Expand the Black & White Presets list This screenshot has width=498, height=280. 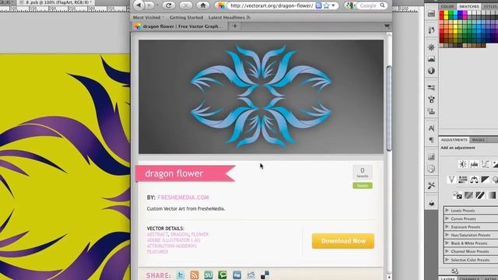pyautogui.click(x=447, y=243)
